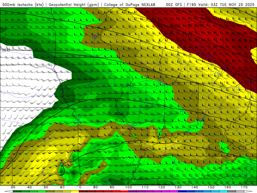257x193 pixels.
Task: Select the dark blue swatch after 130
Action: tap(182, 191)
